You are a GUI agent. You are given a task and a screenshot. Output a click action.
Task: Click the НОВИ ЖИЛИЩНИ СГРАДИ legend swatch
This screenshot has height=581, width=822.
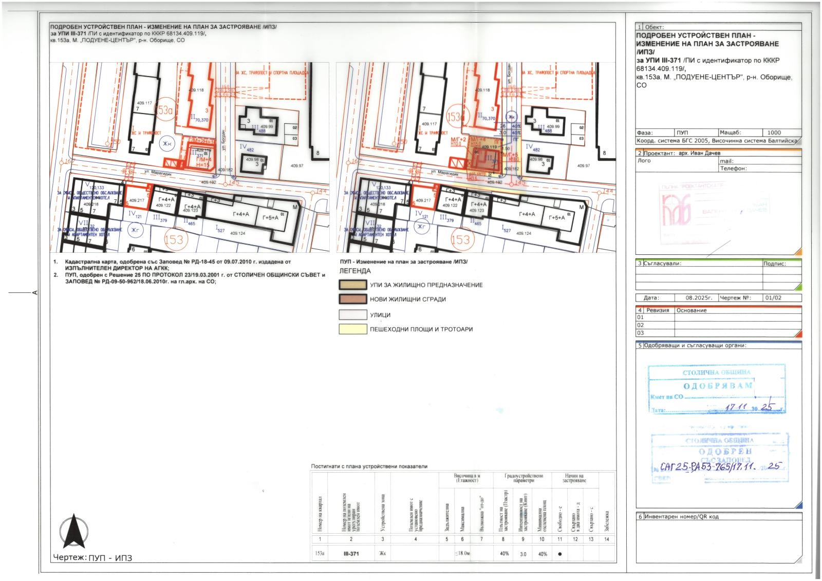pos(352,299)
